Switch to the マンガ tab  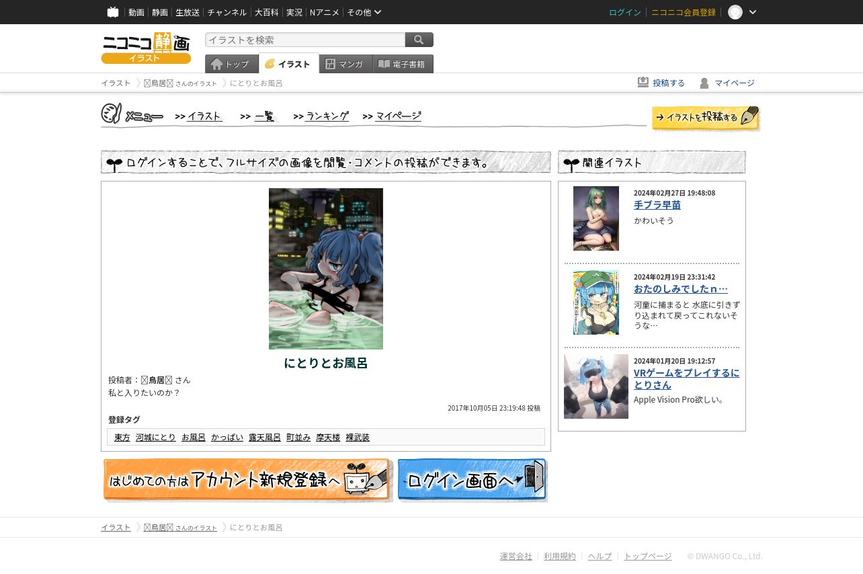click(346, 64)
